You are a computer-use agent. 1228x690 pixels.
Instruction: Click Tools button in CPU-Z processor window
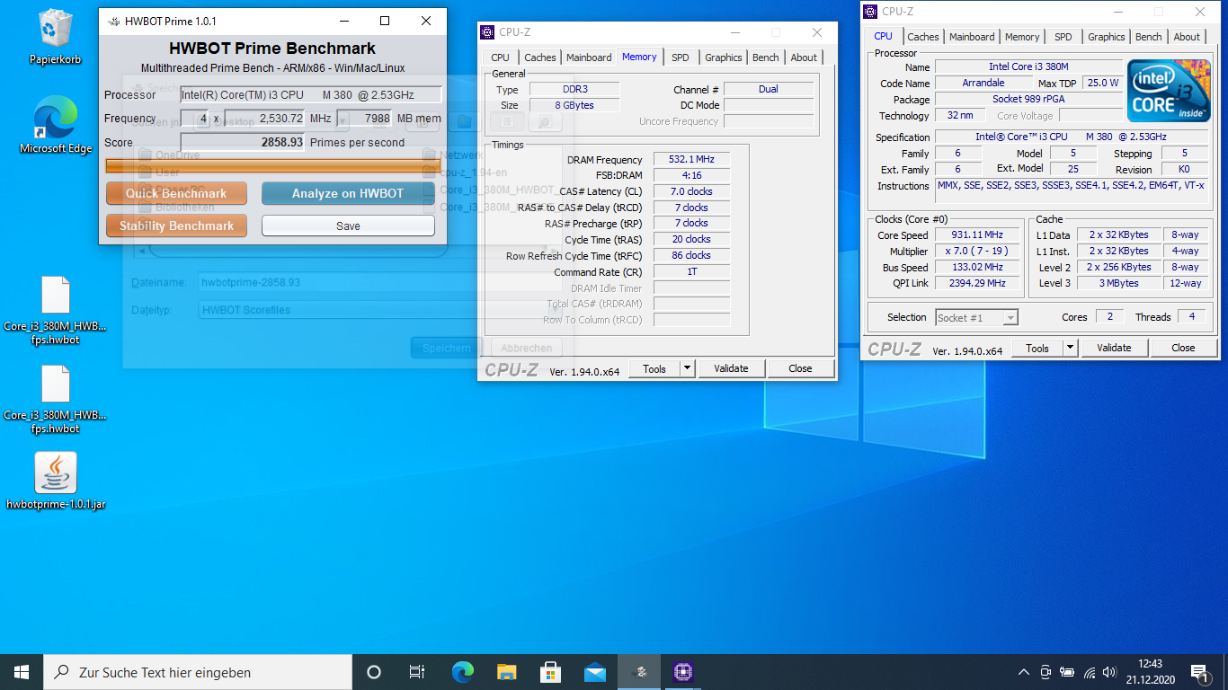point(1037,348)
